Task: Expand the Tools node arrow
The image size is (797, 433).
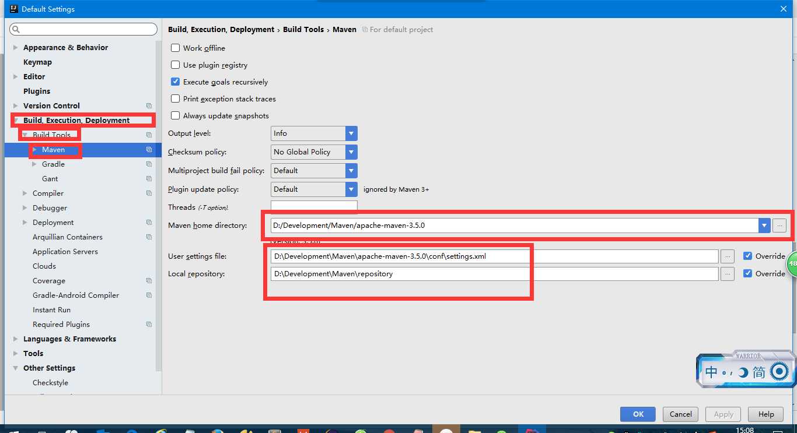Action: pyautogui.click(x=16, y=353)
